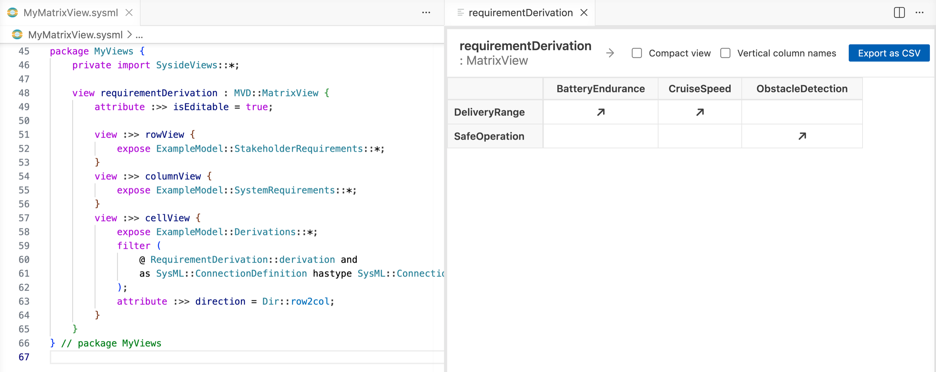Close the MyMatrixView.sysml editor tab
The height and width of the screenshot is (372, 936).
tap(129, 12)
